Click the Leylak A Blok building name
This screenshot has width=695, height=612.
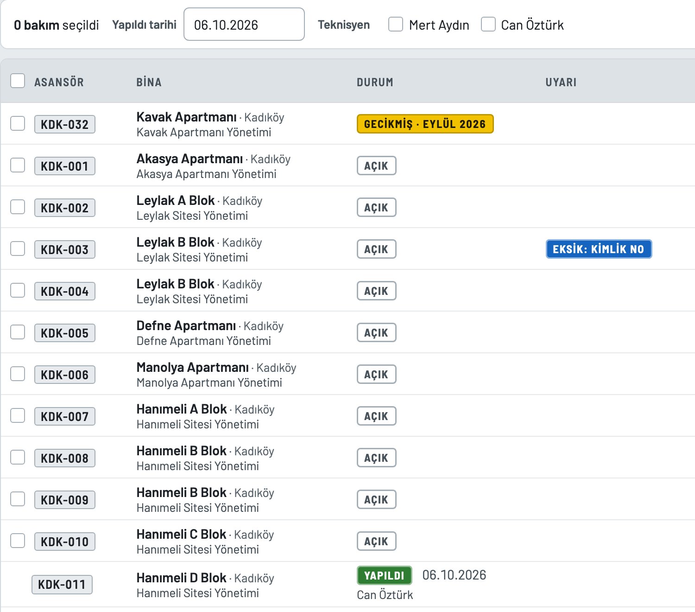tap(176, 200)
